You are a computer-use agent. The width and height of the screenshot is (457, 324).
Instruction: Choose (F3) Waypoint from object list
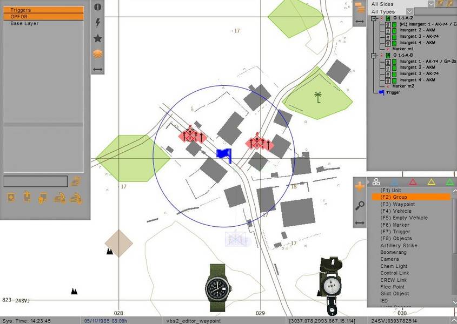point(398,204)
